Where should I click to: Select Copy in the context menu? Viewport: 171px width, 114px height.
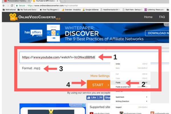click(x=130, y=78)
